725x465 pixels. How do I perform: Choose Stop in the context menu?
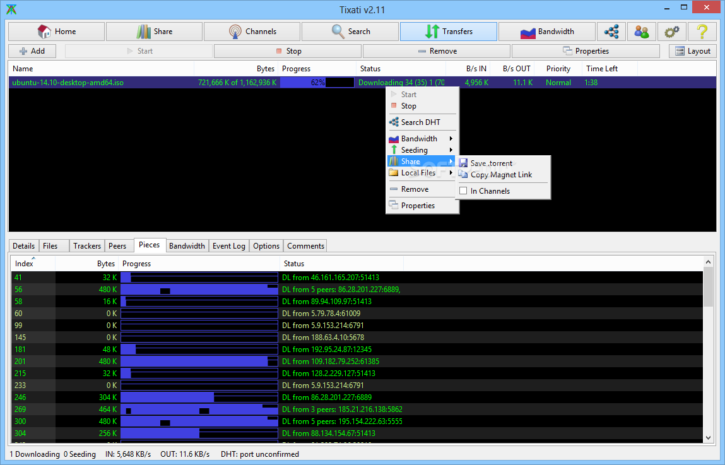422,106
